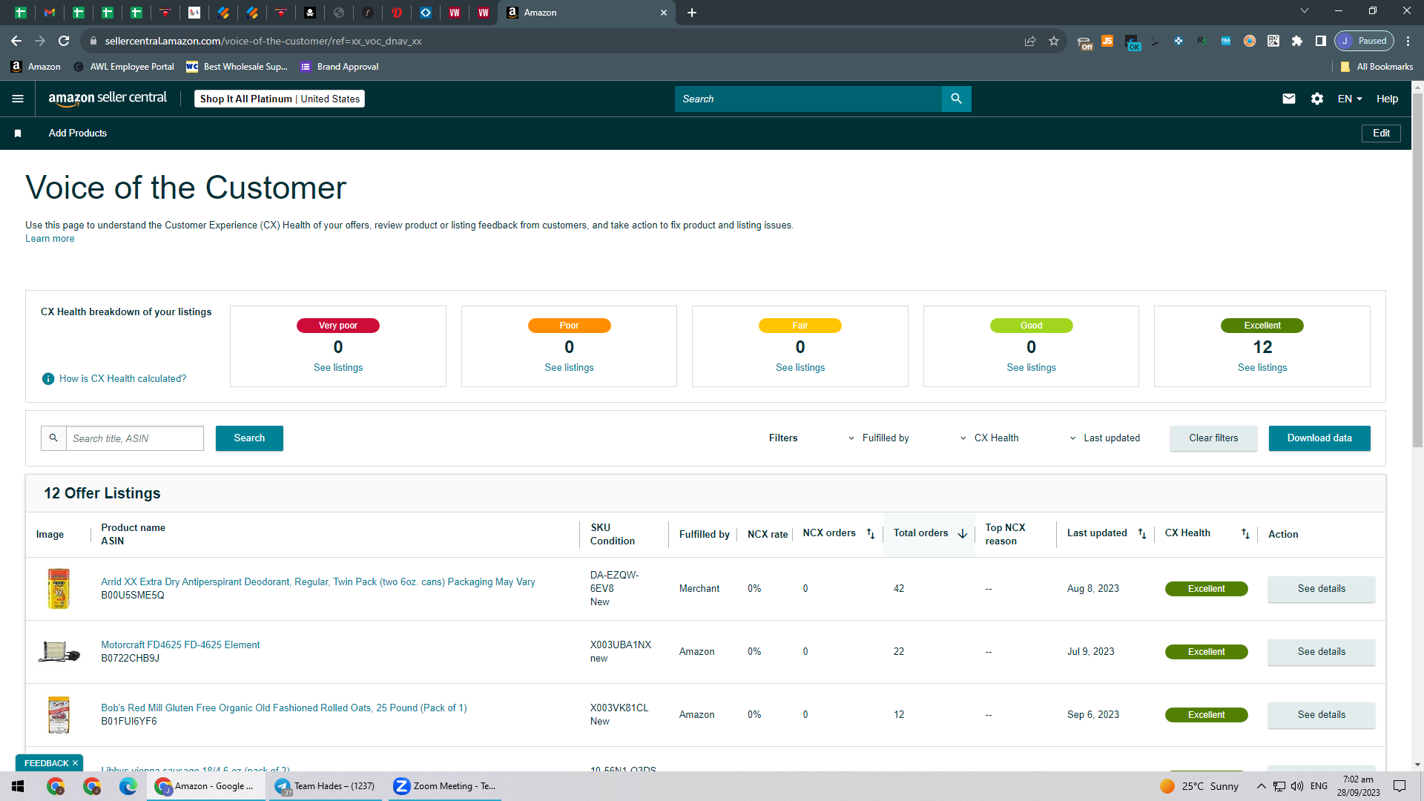The height and width of the screenshot is (801, 1424).
Task: Show hidden system tray icons
Action: click(x=1261, y=786)
